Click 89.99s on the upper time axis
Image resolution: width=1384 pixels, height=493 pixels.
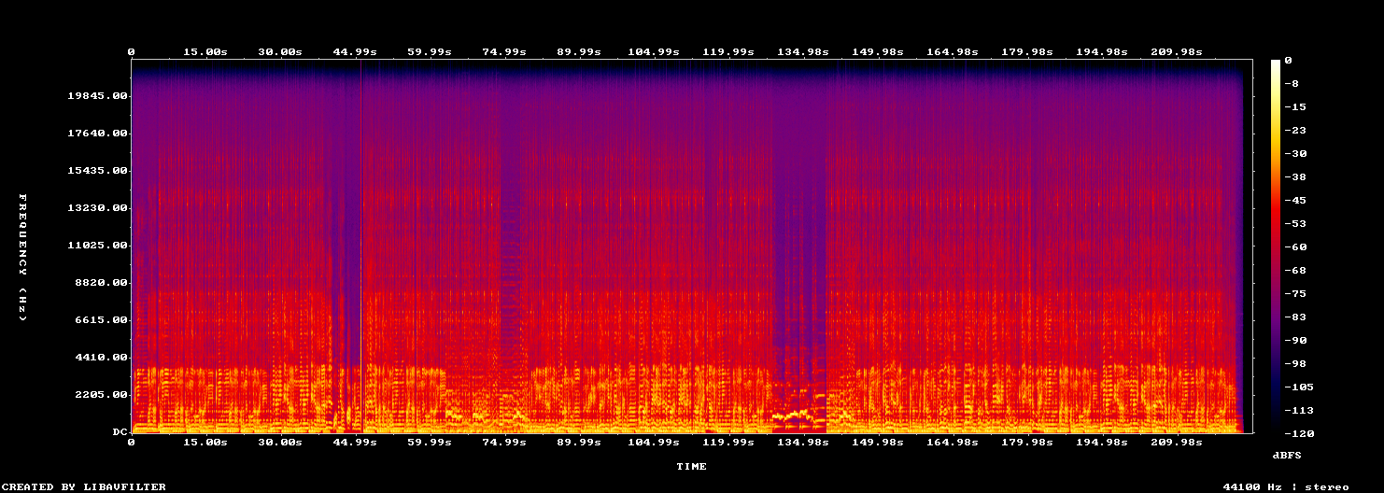pyautogui.click(x=578, y=52)
